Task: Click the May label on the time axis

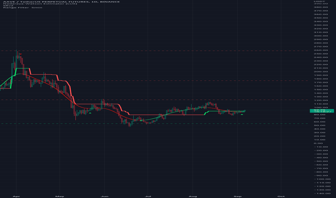Action: [59, 196]
